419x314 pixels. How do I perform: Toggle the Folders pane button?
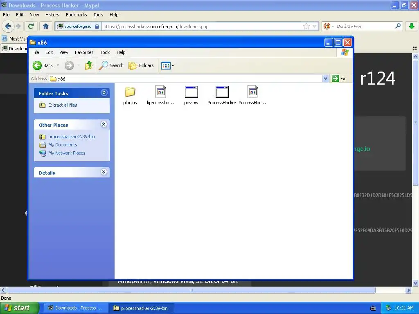[x=141, y=65]
